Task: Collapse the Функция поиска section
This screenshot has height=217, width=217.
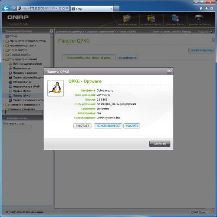Action: (x=4, y=118)
